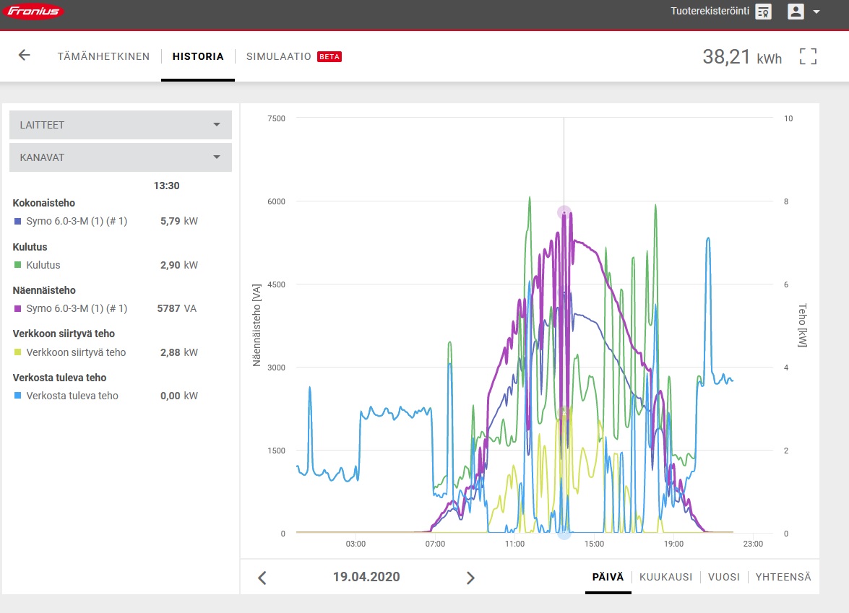
Task: Click the date 19.04.2020 label
Action: tap(366, 577)
